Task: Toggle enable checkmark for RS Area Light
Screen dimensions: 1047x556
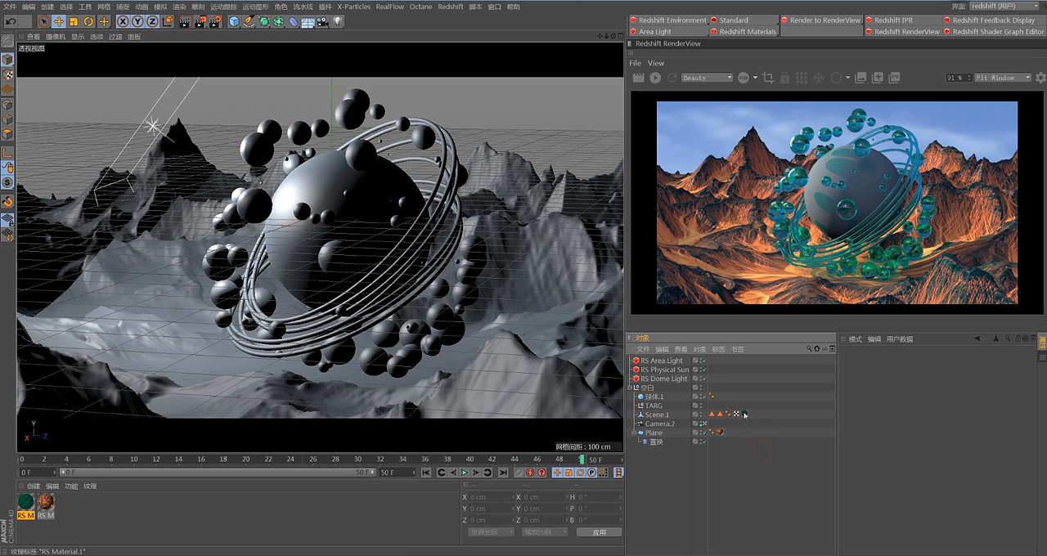Action: point(703,361)
